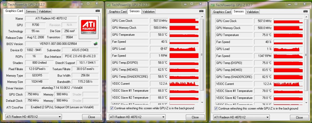This screenshot has height=123, width=312.
Task: Open the ATI Radeon HD 4870 X2 dropdown in Graphics Card window
Action: (x=33, y=117)
